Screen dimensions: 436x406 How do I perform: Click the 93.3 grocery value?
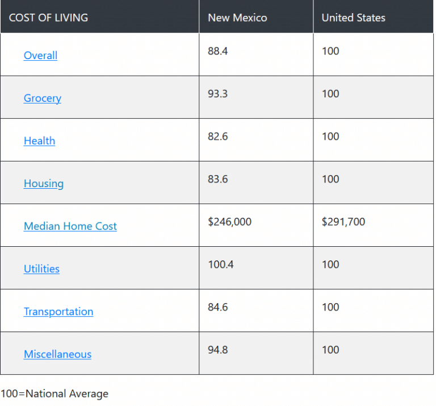(218, 94)
